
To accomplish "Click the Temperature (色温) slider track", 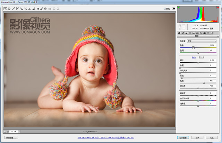I will 198,48.
